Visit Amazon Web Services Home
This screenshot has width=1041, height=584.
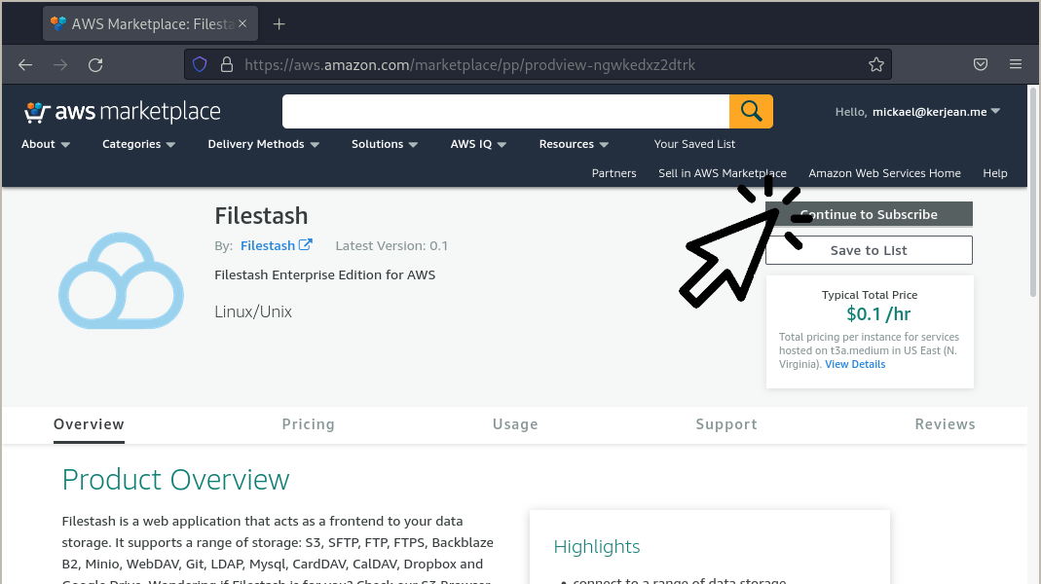point(884,173)
